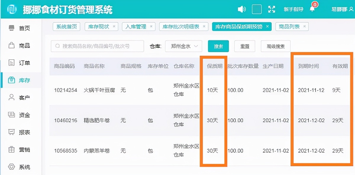This screenshot has width=355, height=175.
Task: Open the 订单 orders sidebar icon
Action: (x=18, y=63)
